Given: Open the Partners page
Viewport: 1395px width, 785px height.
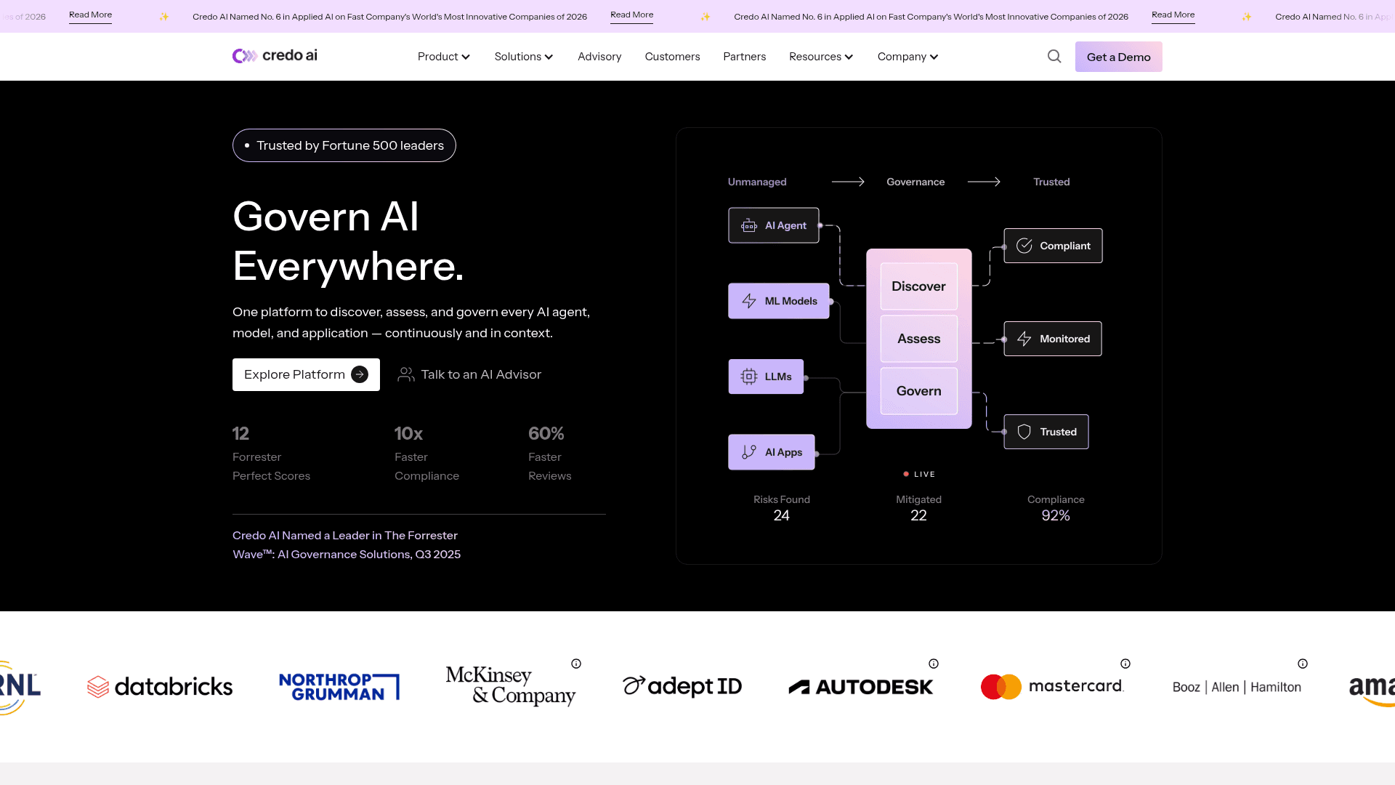Looking at the screenshot, I should [744, 57].
